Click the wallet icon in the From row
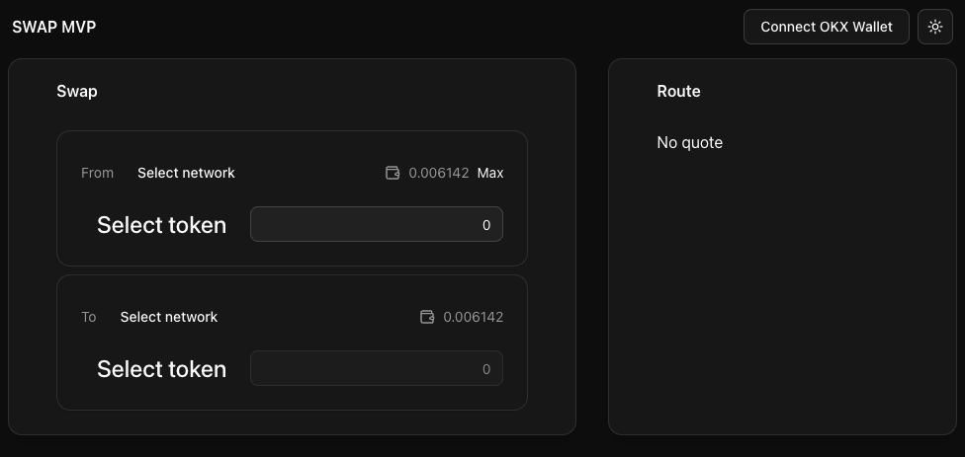Image resolution: width=965 pixels, height=457 pixels. [393, 173]
